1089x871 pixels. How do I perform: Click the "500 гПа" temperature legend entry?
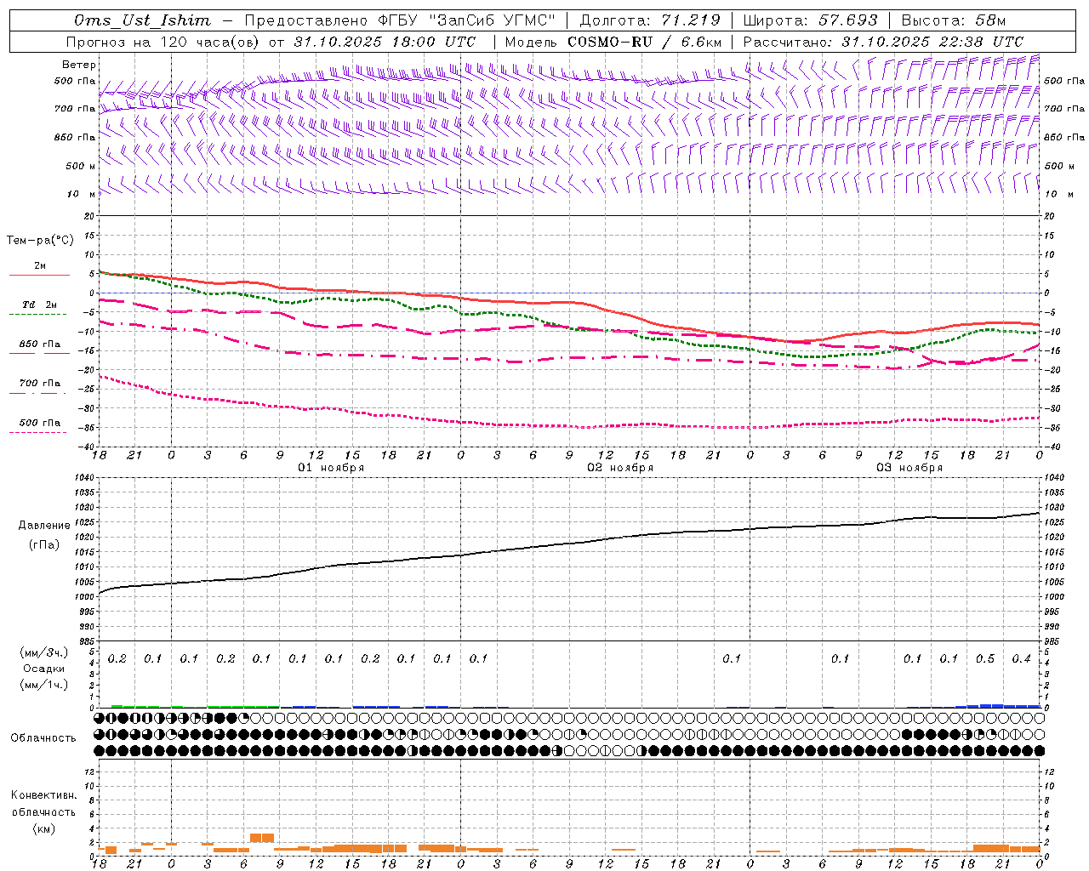pyautogui.click(x=39, y=423)
